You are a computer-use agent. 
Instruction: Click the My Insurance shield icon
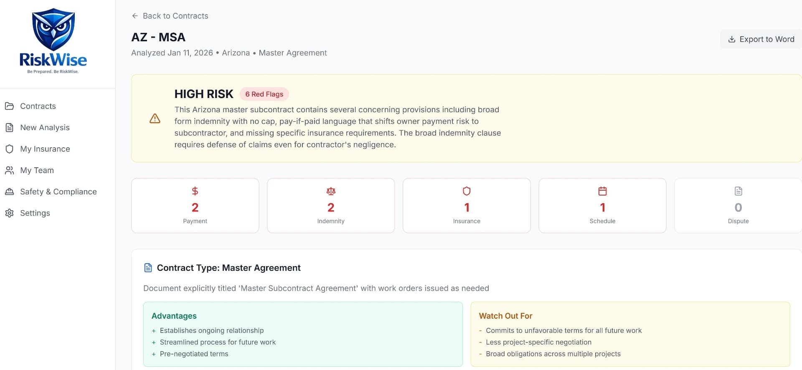9,149
